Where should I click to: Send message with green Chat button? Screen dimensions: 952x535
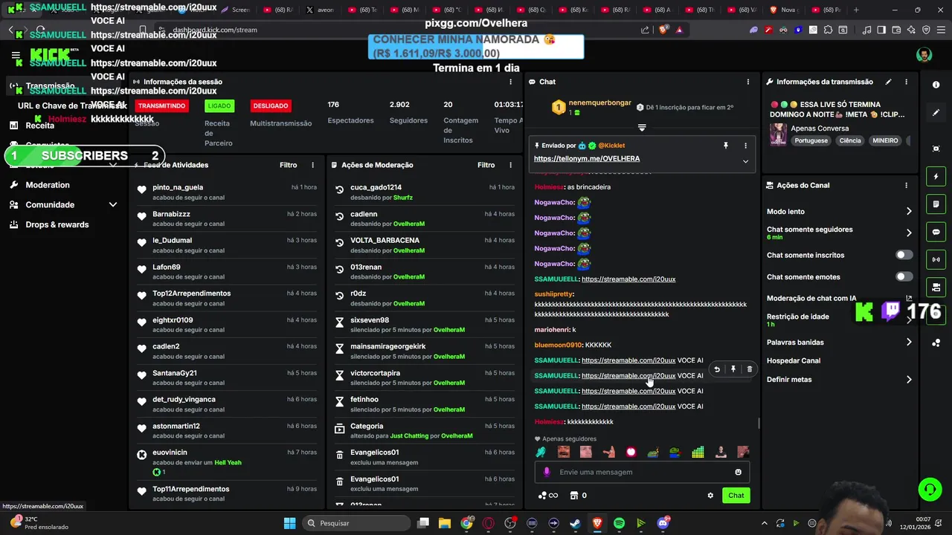[x=736, y=496]
